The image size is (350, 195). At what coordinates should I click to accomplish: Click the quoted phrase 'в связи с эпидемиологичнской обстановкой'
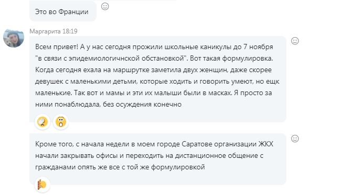click(111, 59)
